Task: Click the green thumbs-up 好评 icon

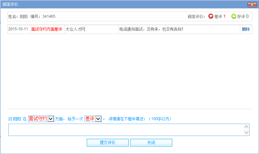Action: (x=234, y=16)
